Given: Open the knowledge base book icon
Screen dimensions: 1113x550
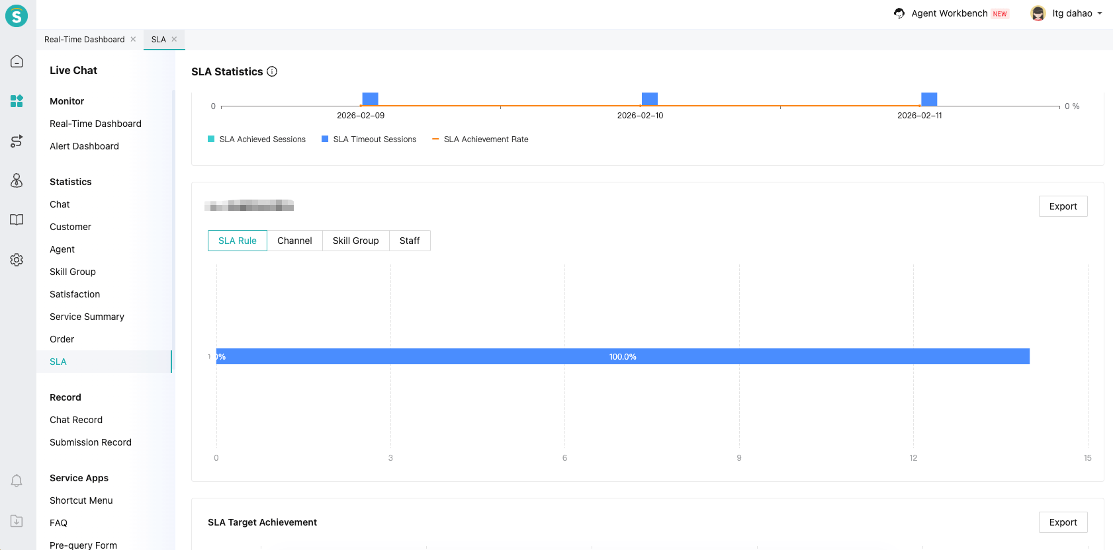Looking at the screenshot, I should click(x=17, y=220).
